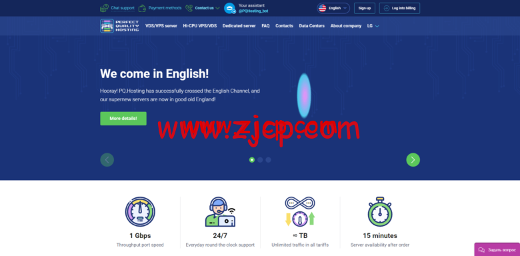Image resolution: width=520 pixels, height=256 pixels.
Task: Click the Perfect Quality Hosting logo
Action: pyautogui.click(x=119, y=26)
